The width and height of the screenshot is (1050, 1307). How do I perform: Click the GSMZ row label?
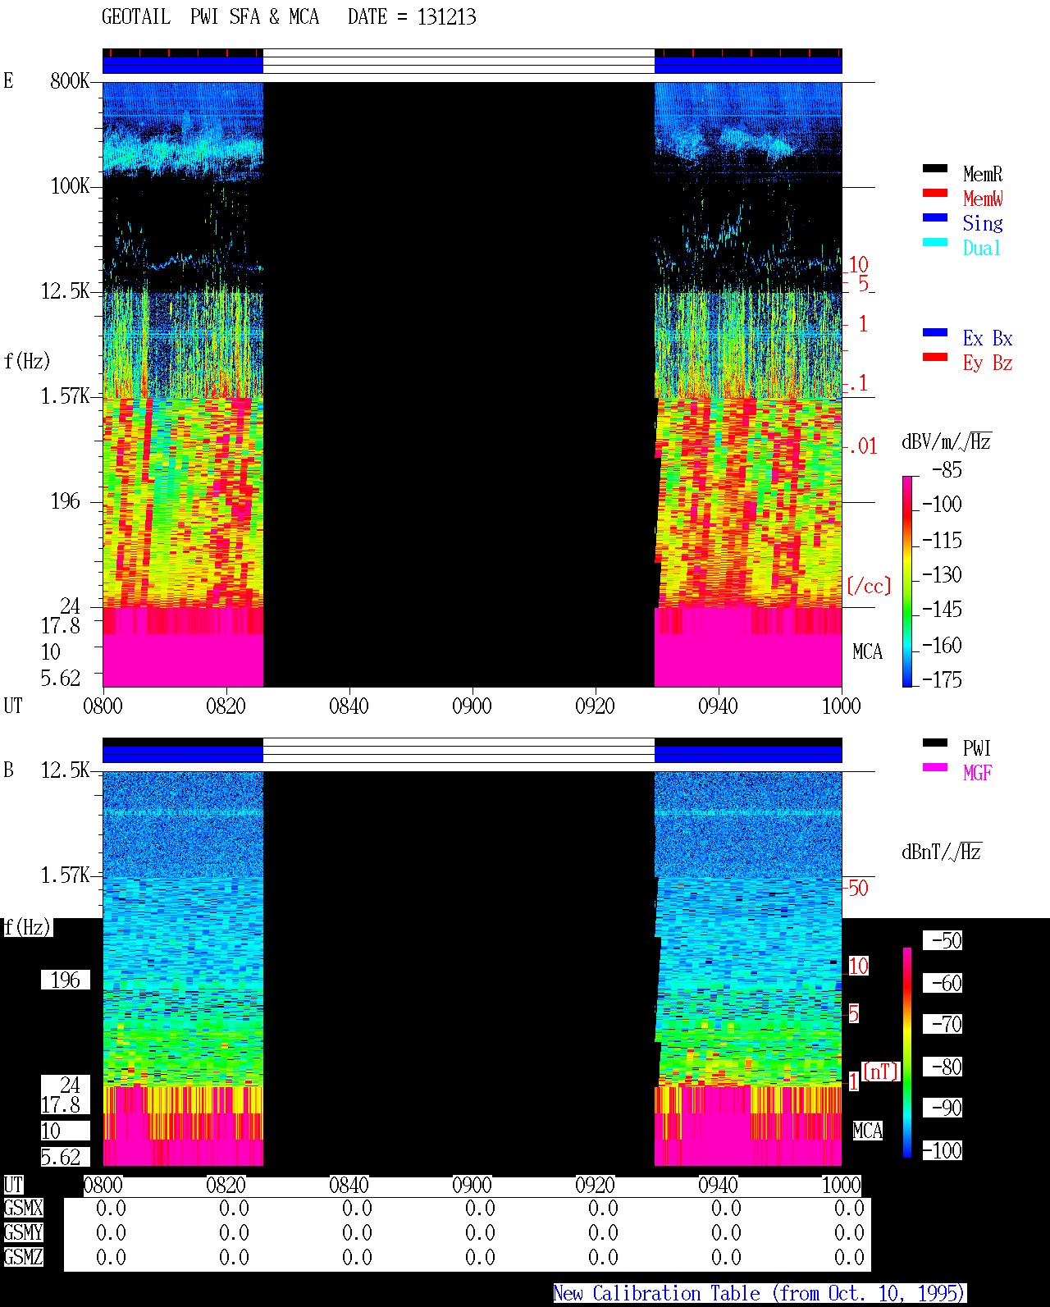coord(23,1258)
